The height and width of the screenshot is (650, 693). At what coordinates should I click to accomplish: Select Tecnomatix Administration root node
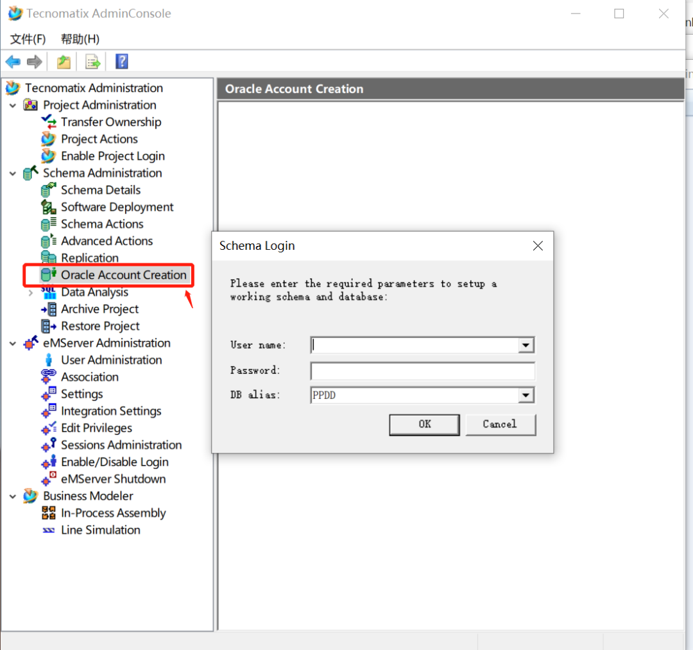click(x=94, y=87)
